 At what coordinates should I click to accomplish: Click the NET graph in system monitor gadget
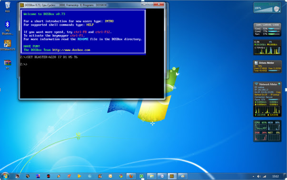tap(274, 137)
